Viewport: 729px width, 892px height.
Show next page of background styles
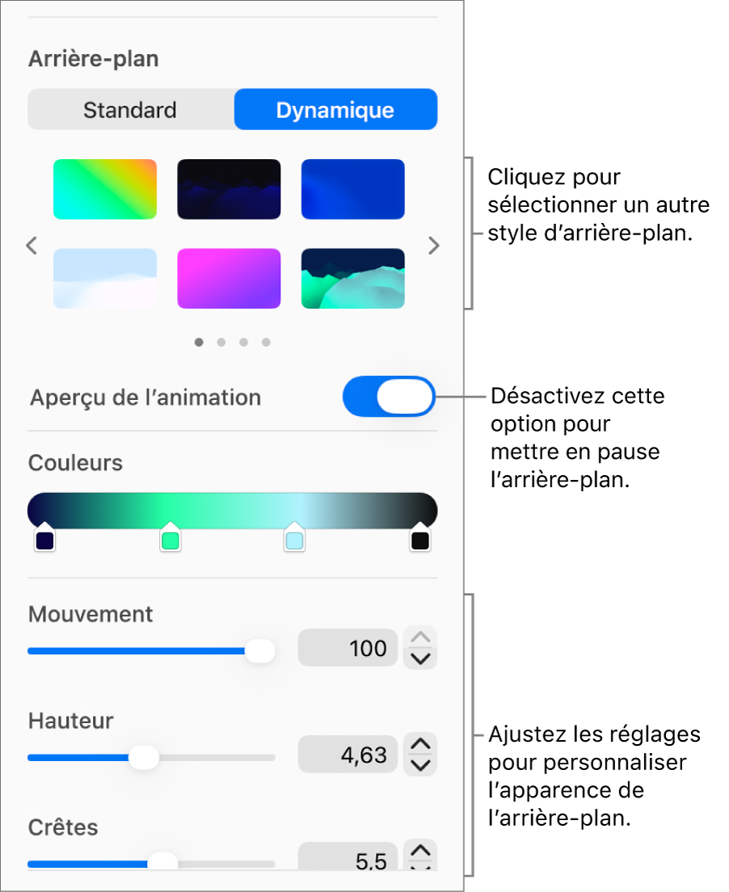click(434, 246)
